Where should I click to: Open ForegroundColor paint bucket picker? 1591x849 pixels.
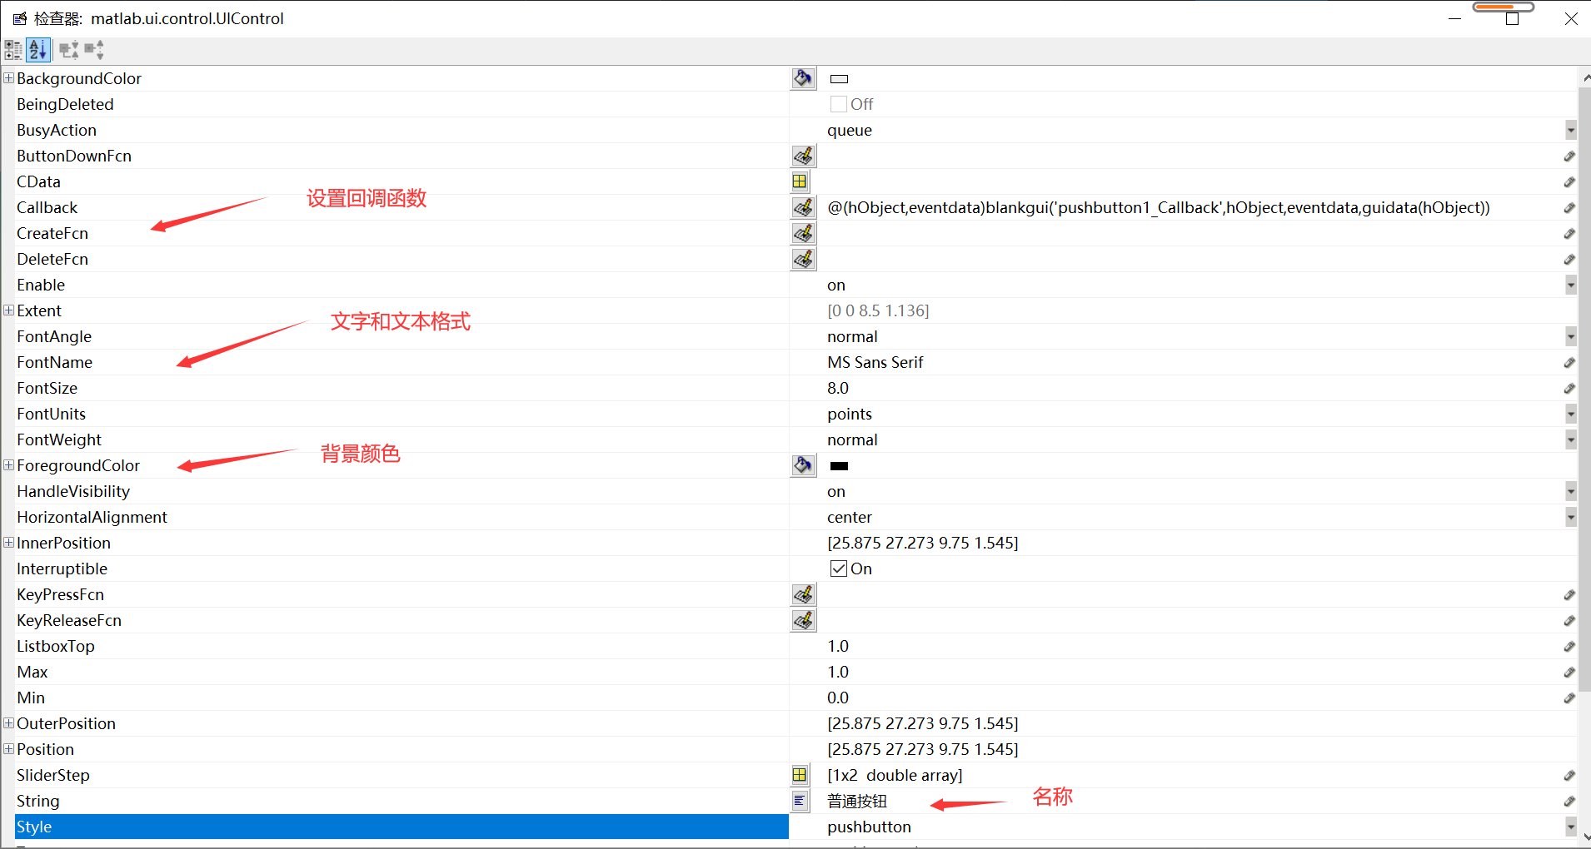803,465
